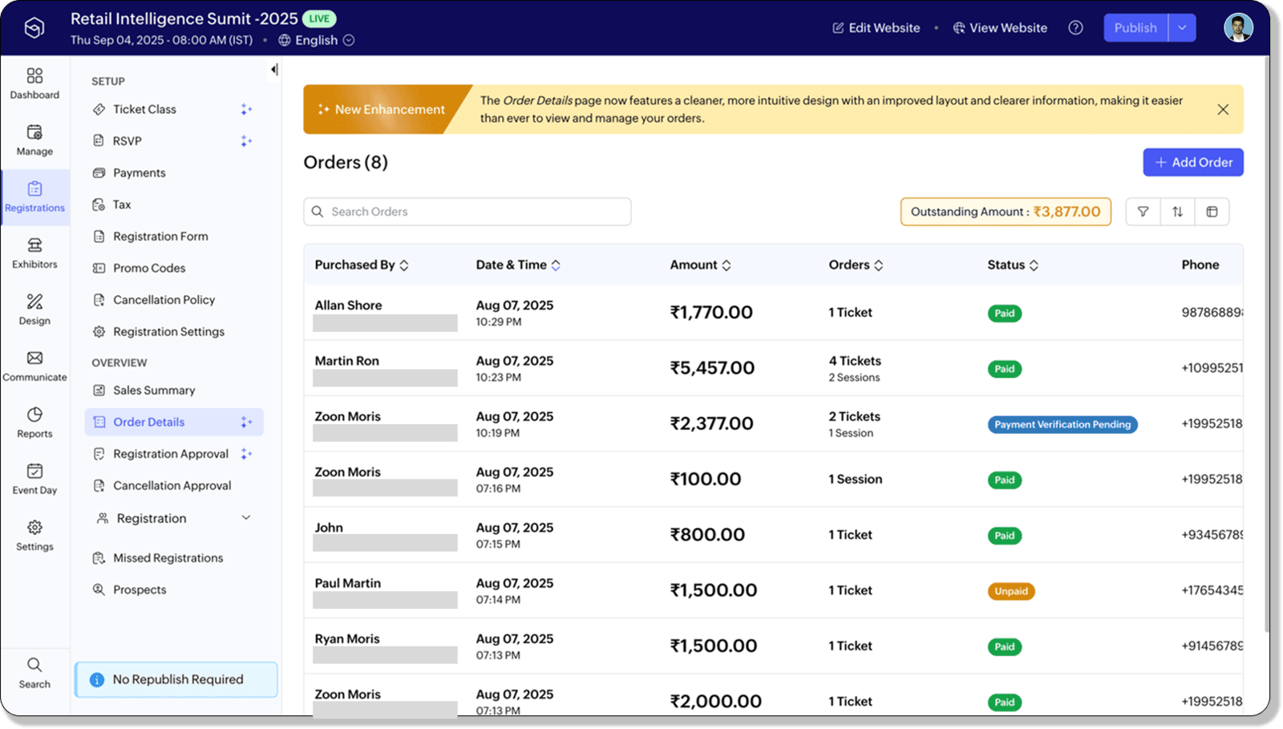Viewport: 1283px width, 729px height.
Task: Sort table by Purchased By column
Action: coord(404,265)
